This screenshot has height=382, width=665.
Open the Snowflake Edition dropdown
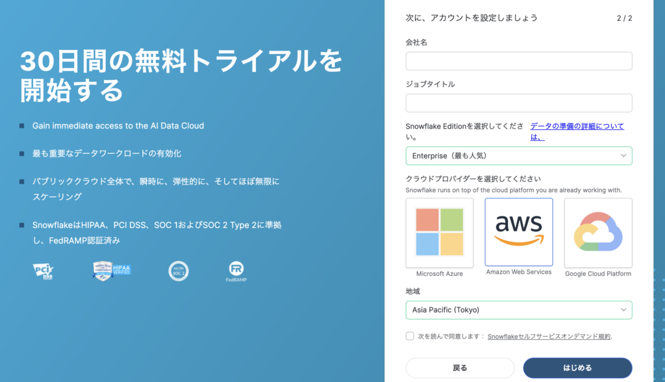click(518, 156)
